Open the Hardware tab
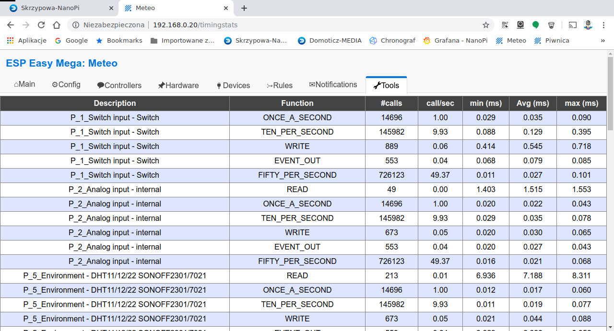The width and height of the screenshot is (614, 331). click(x=178, y=85)
